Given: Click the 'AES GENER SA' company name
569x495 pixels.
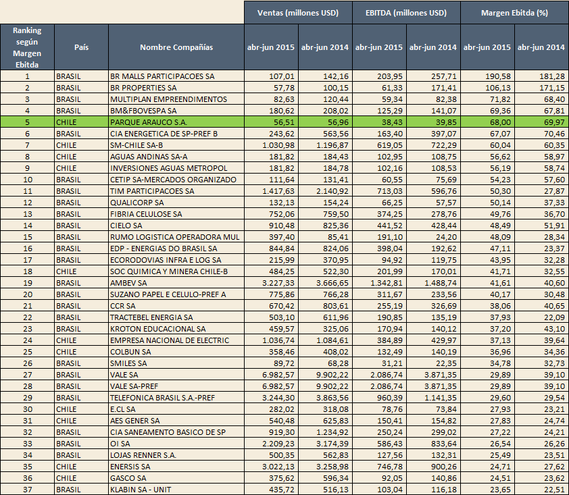Looking at the screenshot, I should [x=134, y=421].
